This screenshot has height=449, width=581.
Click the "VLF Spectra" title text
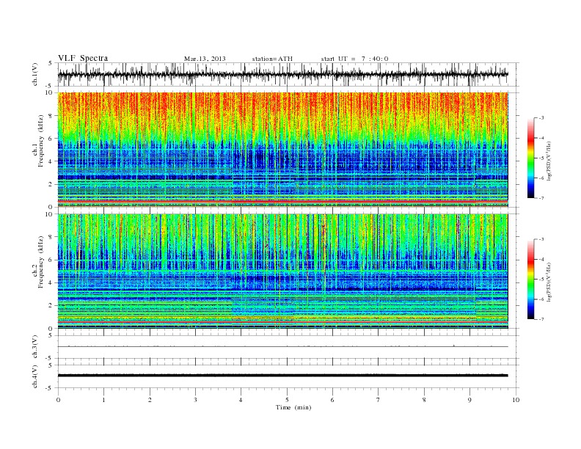point(83,58)
